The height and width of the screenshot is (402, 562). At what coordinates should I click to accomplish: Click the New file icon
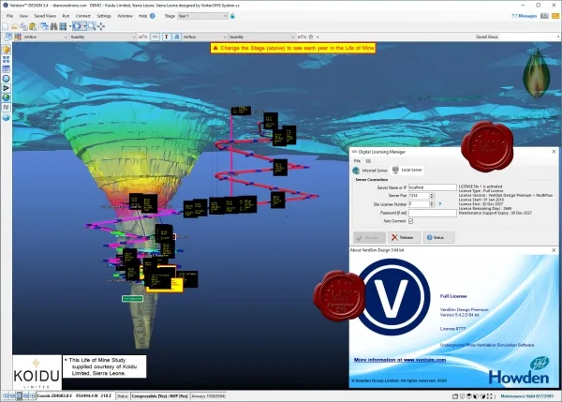coord(5,26)
